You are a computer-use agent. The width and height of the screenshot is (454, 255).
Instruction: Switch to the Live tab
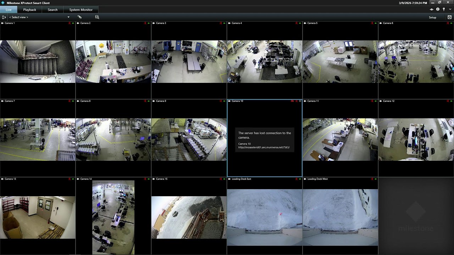pyautogui.click(x=9, y=10)
